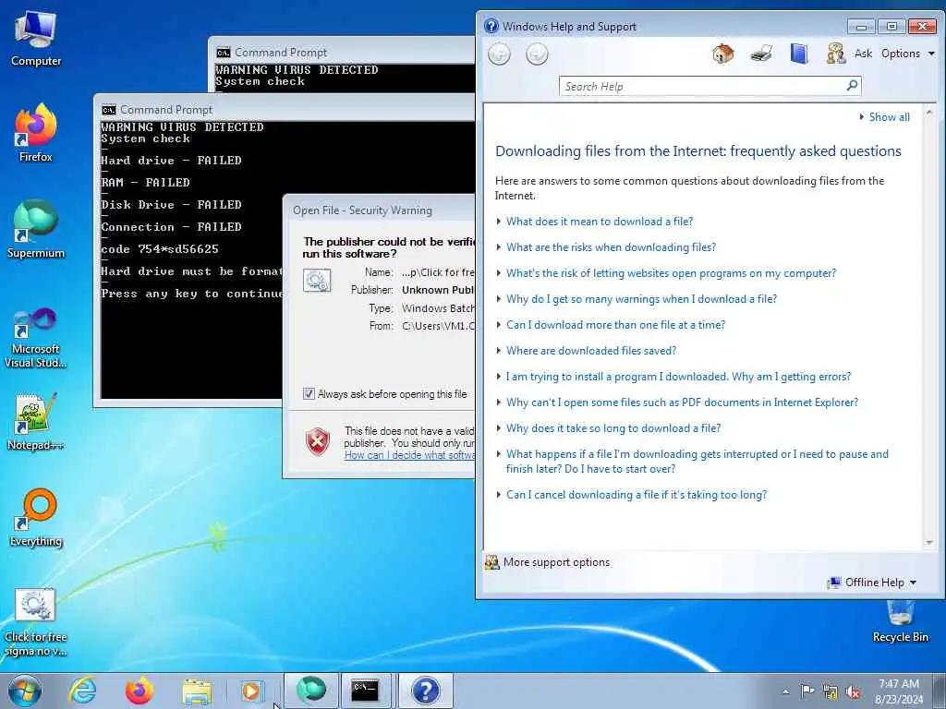The height and width of the screenshot is (709, 946).
Task: Expand 'Can I cancel downloading a file' question
Action: point(637,495)
